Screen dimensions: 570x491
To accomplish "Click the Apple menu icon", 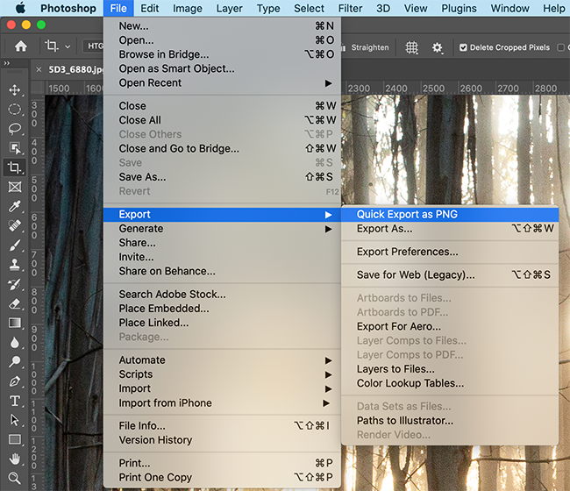I will (x=21, y=9).
